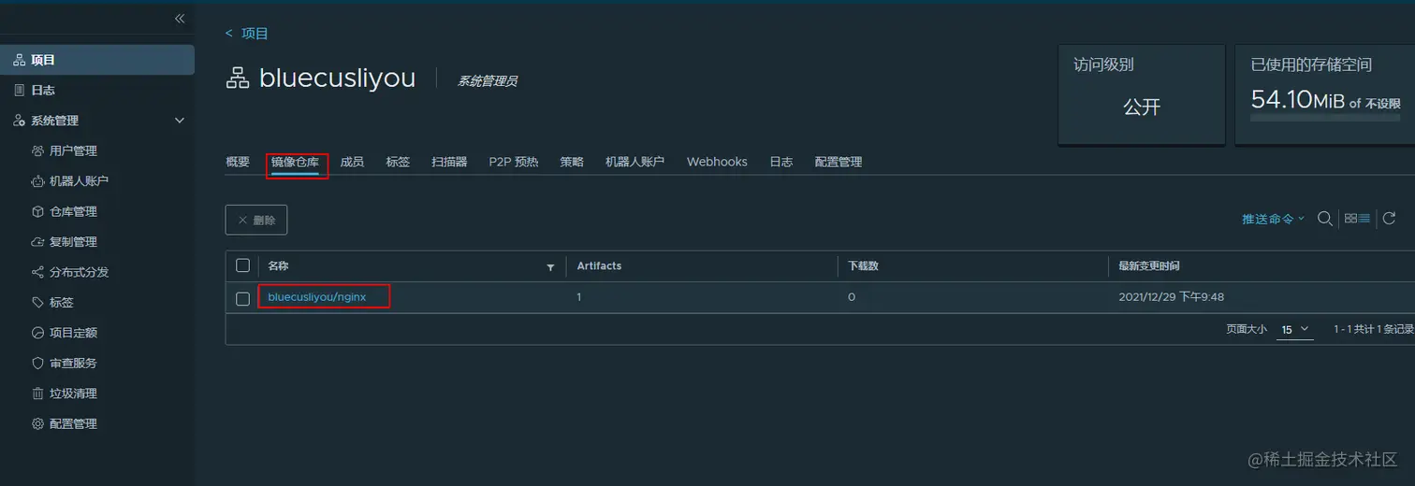Toggle the select-all checkbox in header
Viewport: 1415px width, 486px height.
point(242,265)
